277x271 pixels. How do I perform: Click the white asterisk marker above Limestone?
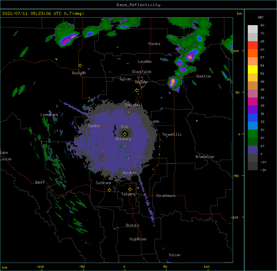(49, 111)
